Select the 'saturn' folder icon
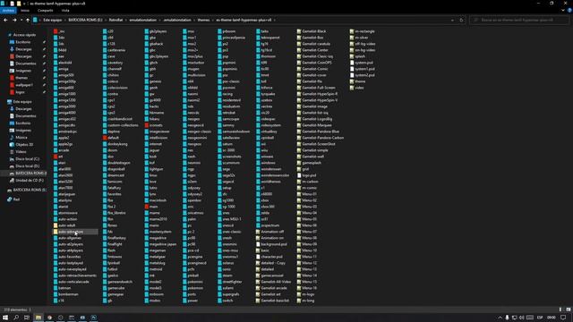Viewport: 573px width, 322px height. coord(219,144)
